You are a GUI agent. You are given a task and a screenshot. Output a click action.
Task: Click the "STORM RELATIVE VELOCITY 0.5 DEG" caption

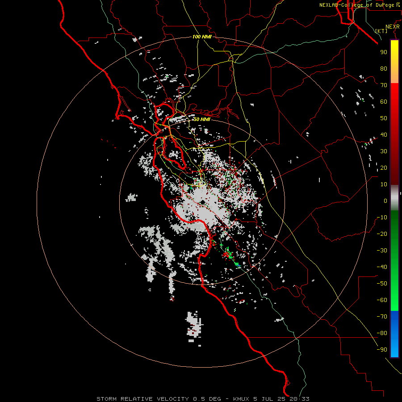(x=159, y=399)
